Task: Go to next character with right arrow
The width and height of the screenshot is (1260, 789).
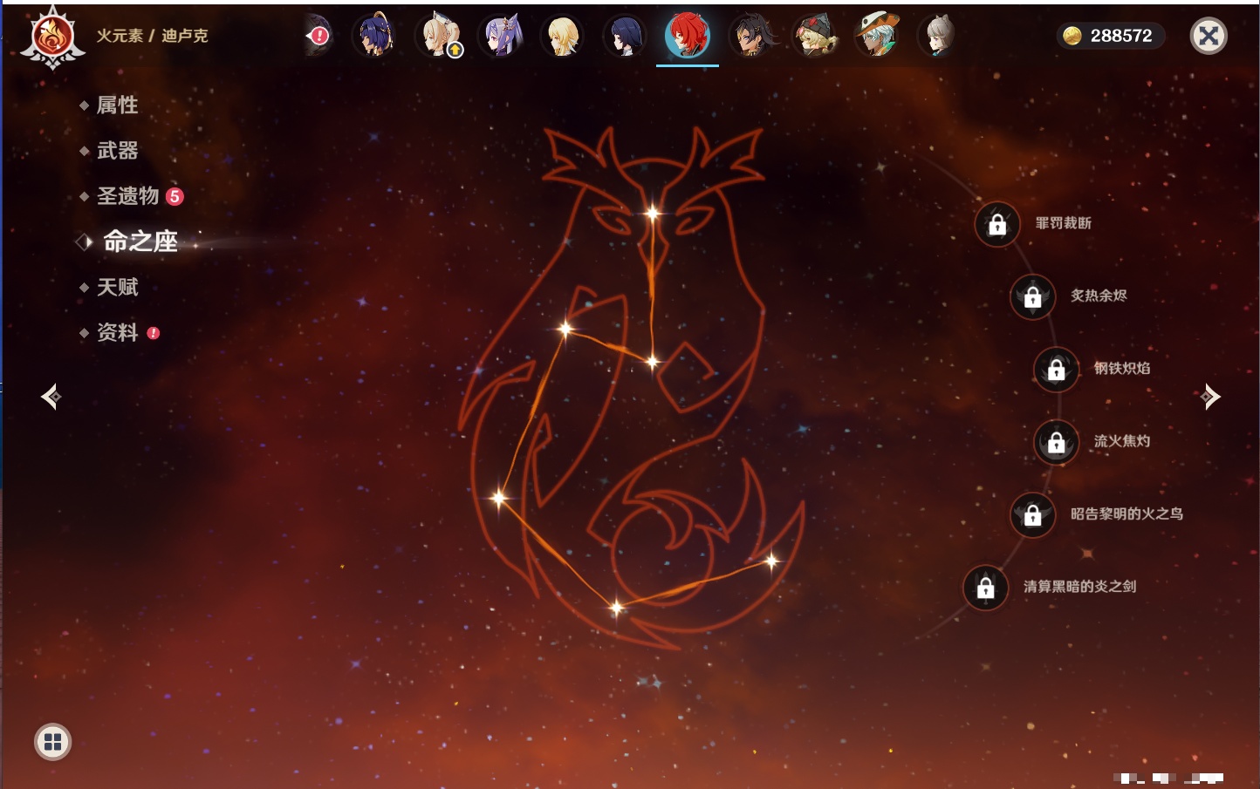Action: pyautogui.click(x=1209, y=397)
